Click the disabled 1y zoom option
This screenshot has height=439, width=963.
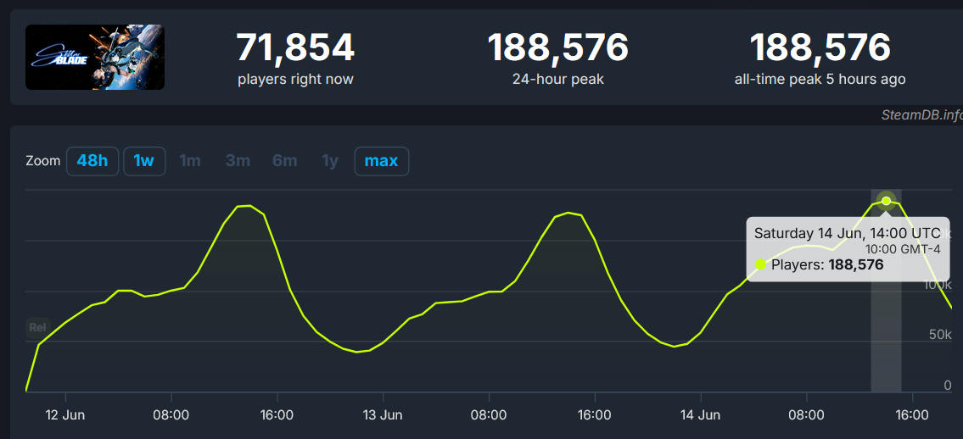point(330,161)
